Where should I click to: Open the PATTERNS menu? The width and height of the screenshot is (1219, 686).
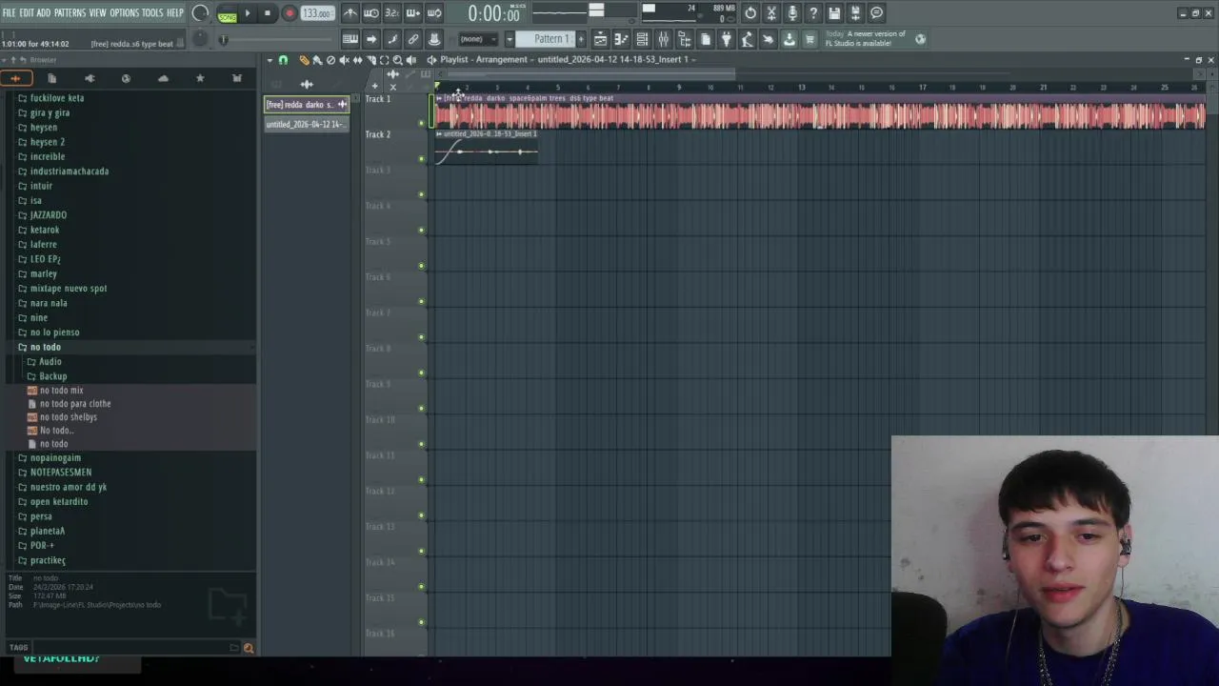click(70, 13)
